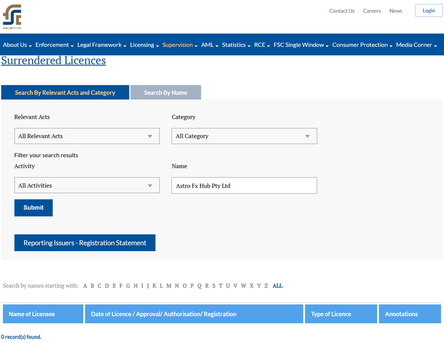444x343 pixels.
Task: Filter names starting with M
Action: pyautogui.click(x=169, y=286)
